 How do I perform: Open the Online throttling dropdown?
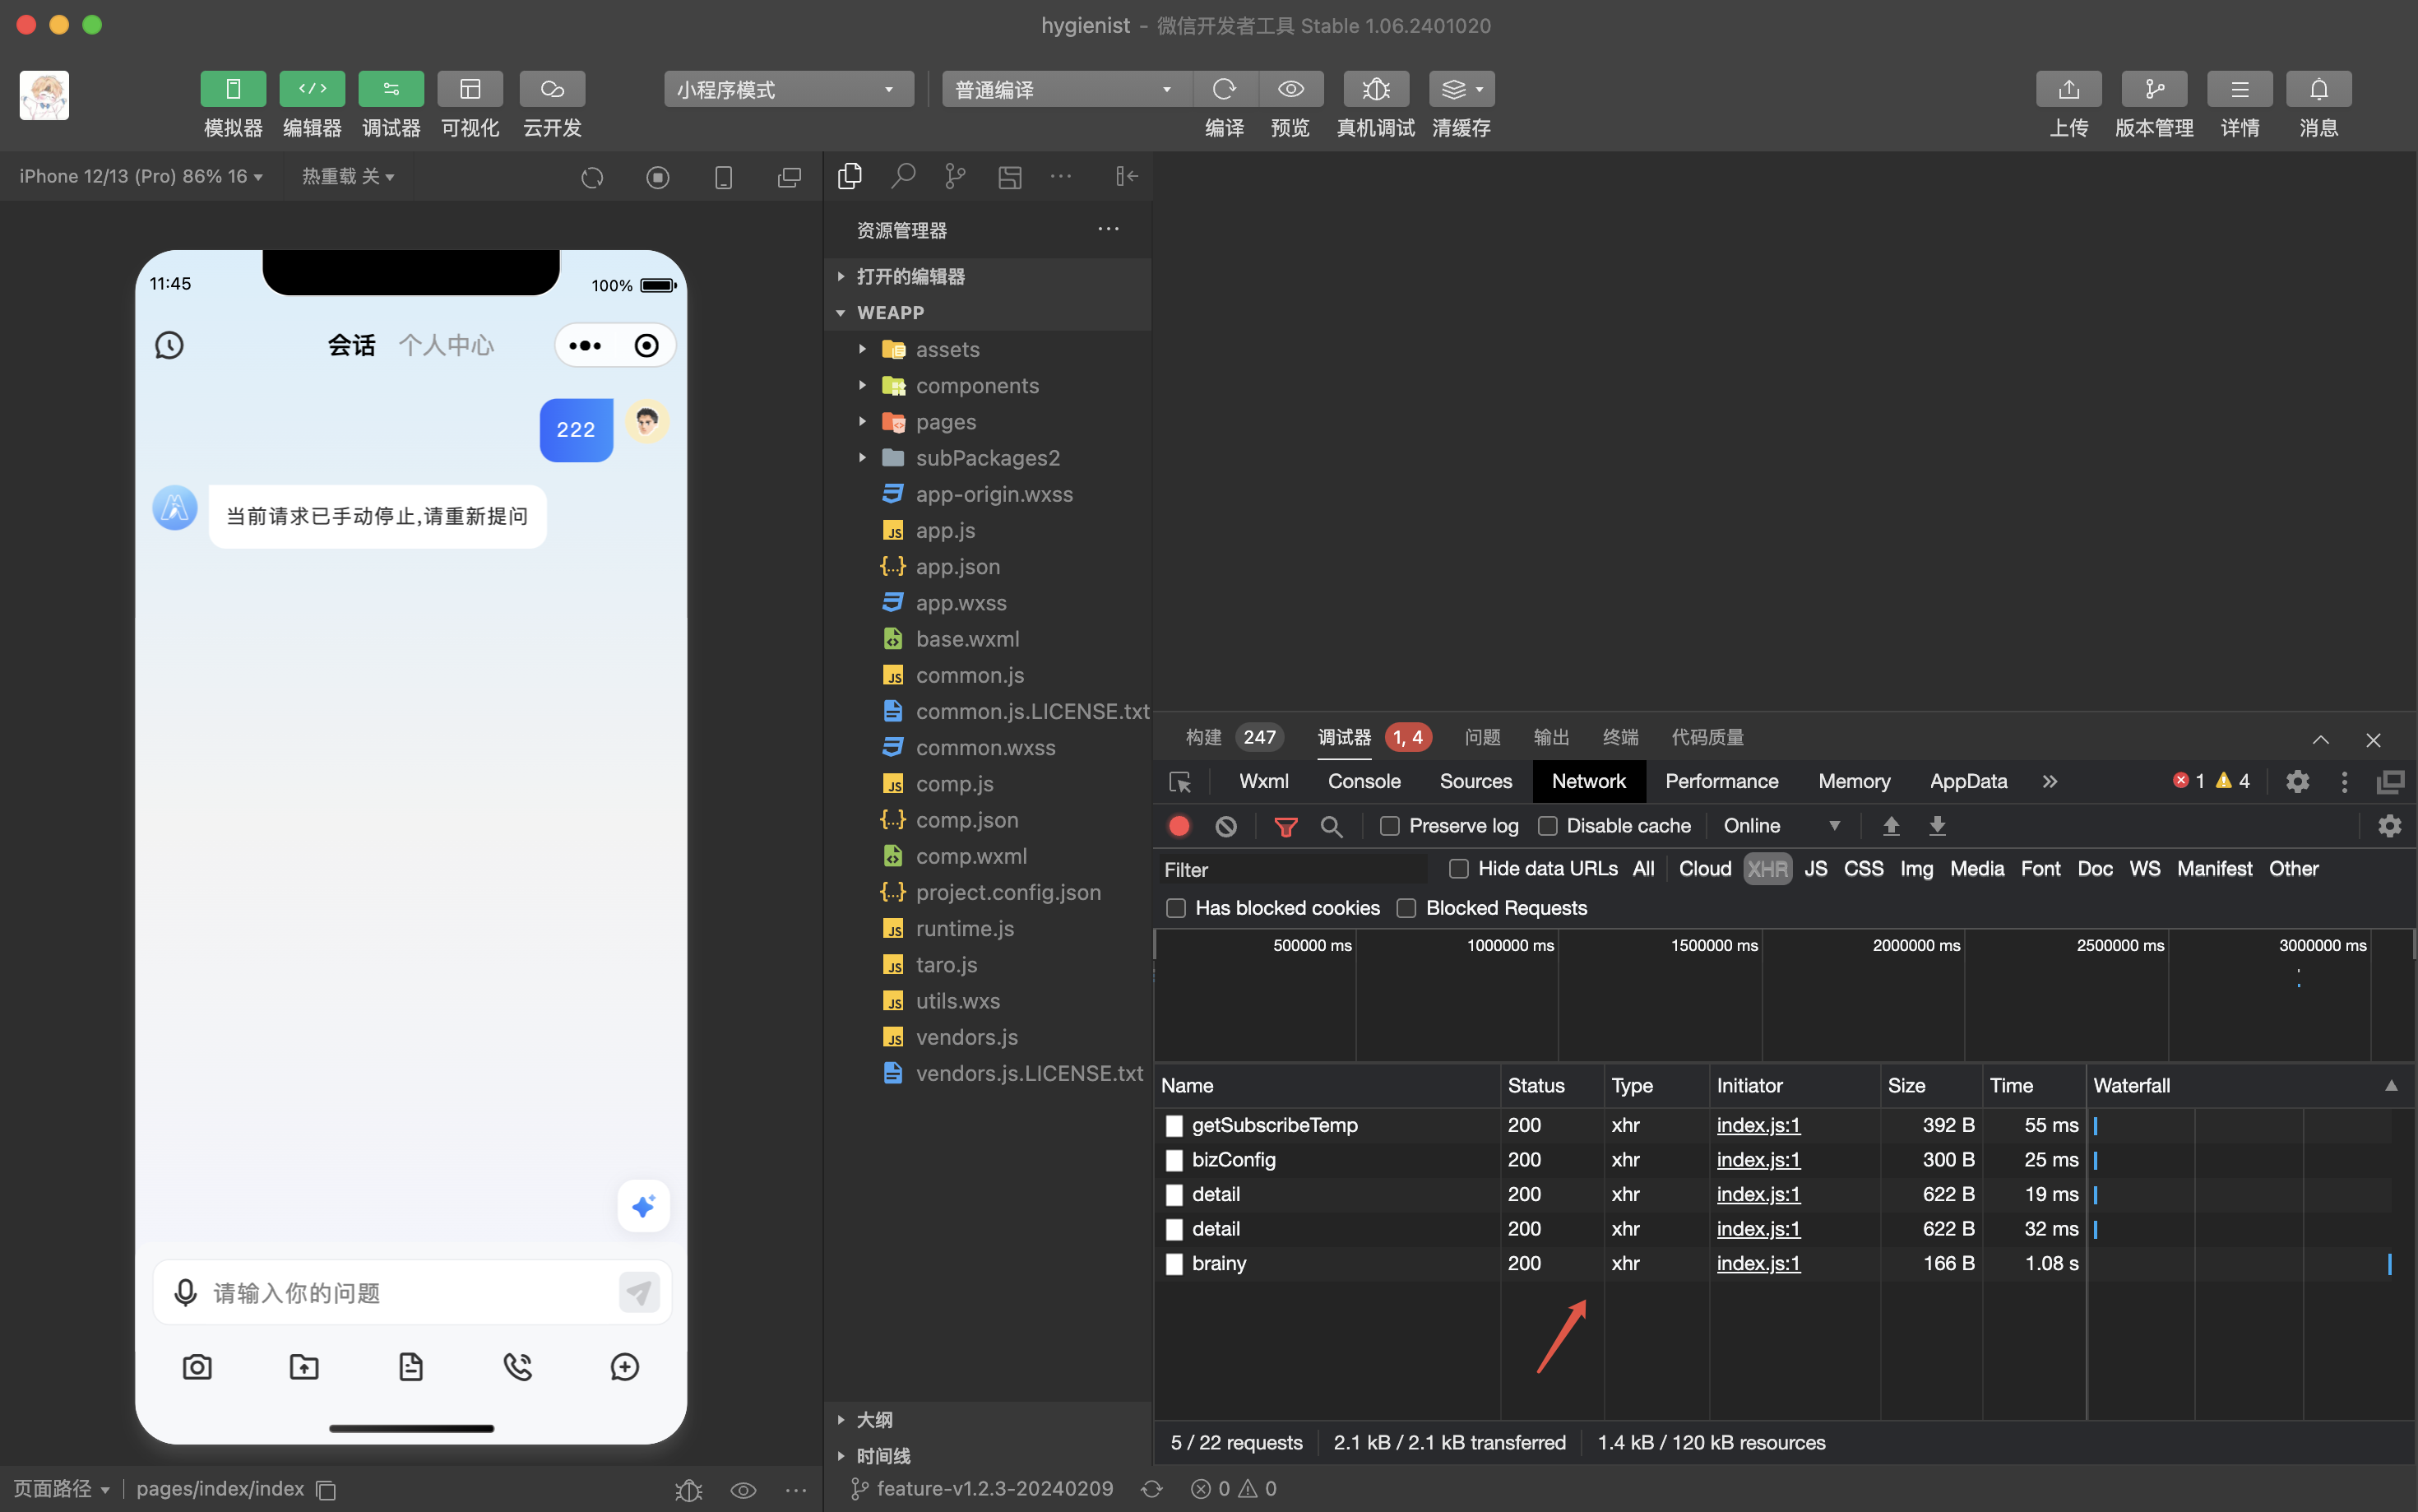[1781, 826]
